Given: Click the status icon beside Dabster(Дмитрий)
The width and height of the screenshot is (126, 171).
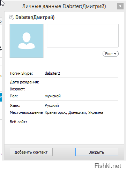Looking at the screenshot, I should tap(11, 17).
